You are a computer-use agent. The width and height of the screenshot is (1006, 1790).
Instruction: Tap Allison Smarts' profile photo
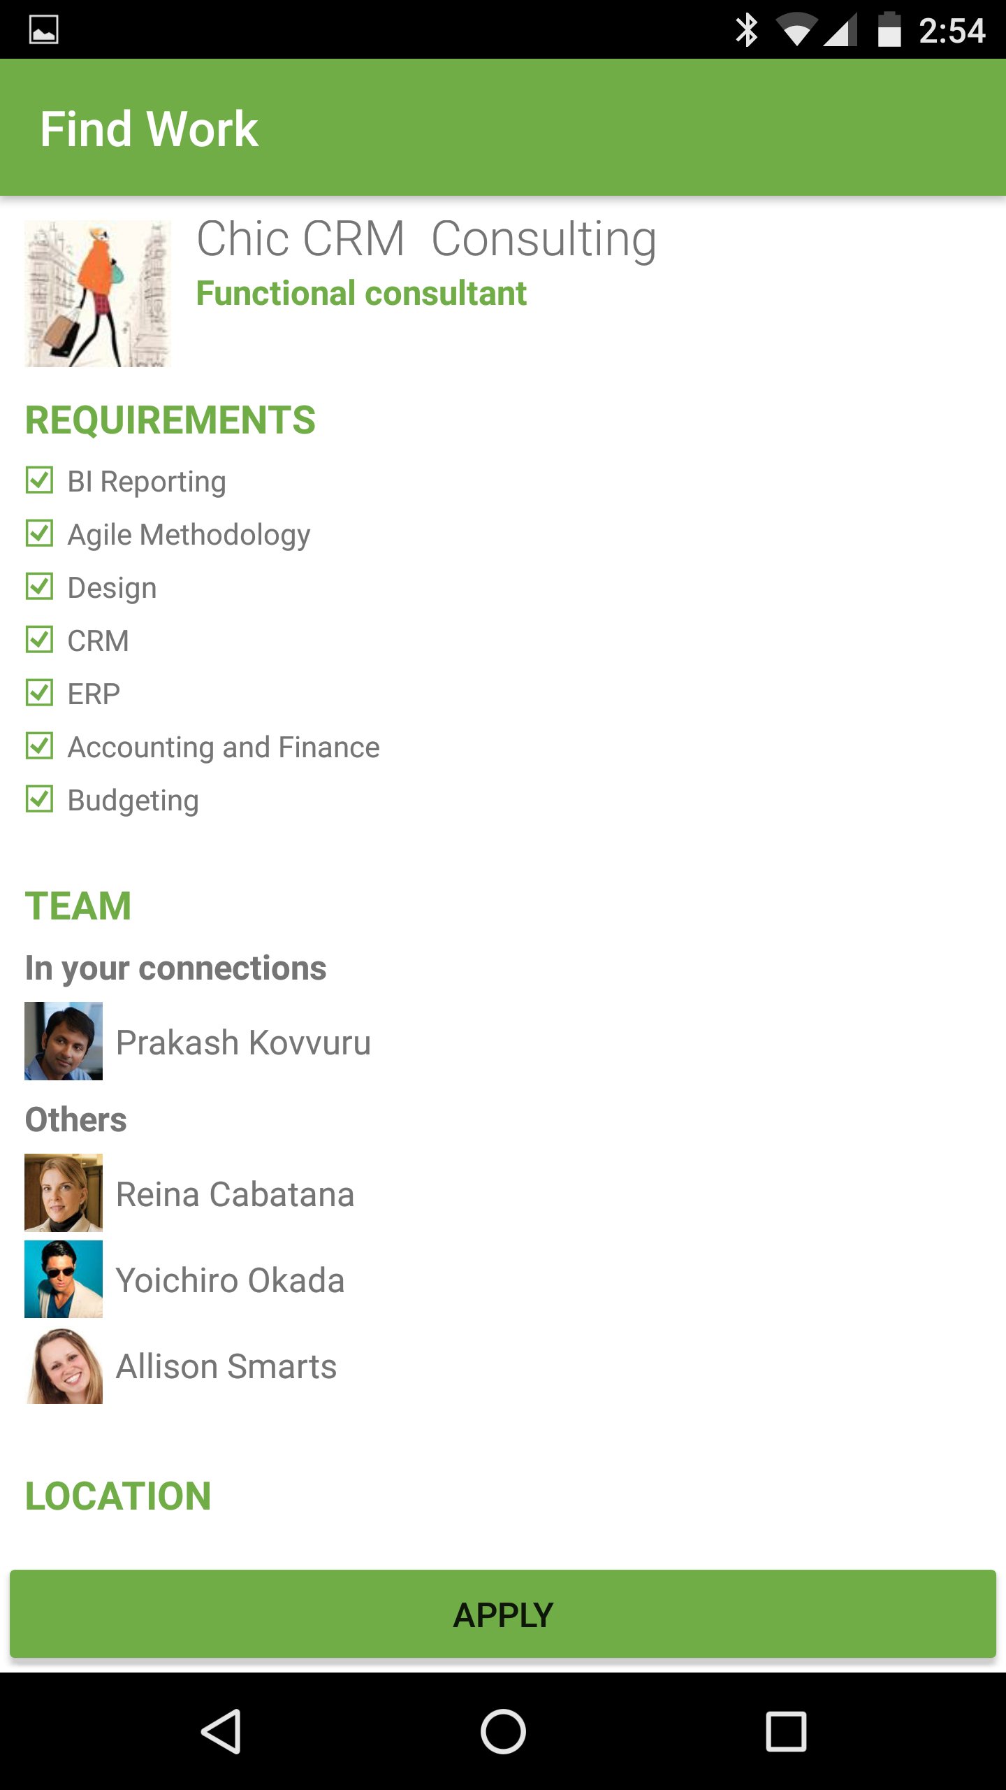coord(64,1366)
